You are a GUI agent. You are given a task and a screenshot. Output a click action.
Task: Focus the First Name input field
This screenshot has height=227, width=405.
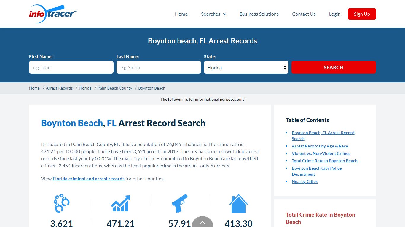click(x=71, y=67)
